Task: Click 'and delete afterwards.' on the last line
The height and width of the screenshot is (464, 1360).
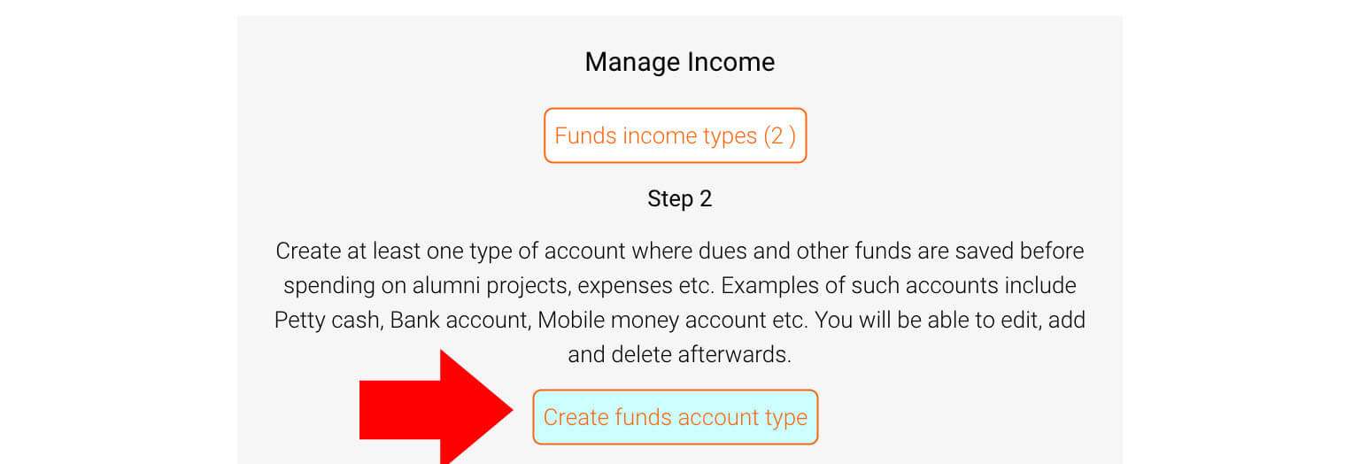Action: tap(679, 354)
